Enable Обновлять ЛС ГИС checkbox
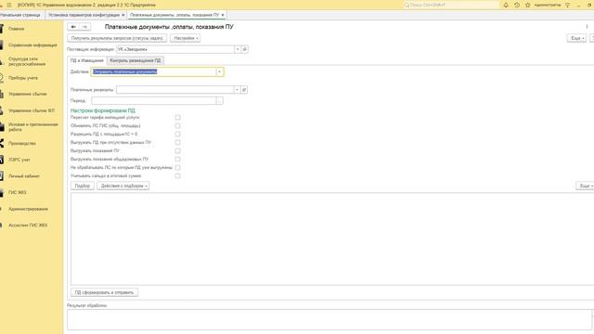The image size is (594, 334). [x=177, y=126]
